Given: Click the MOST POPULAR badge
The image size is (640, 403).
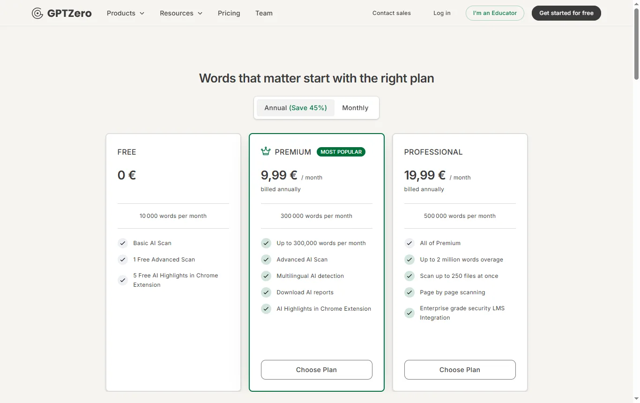Looking at the screenshot, I should [341, 152].
